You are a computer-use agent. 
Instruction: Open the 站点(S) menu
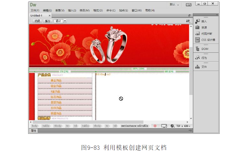click(x=123, y=10)
